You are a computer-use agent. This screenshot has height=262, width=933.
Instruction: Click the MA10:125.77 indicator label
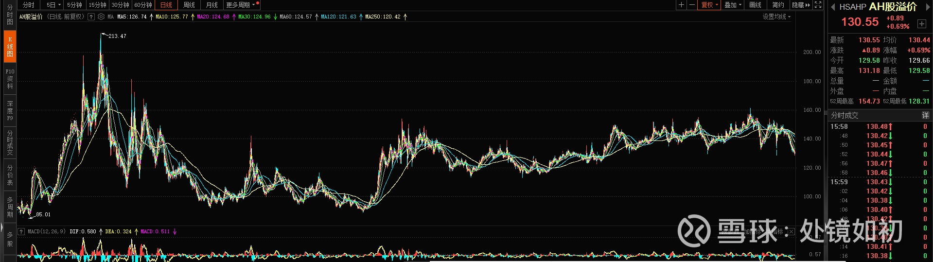[x=172, y=17]
